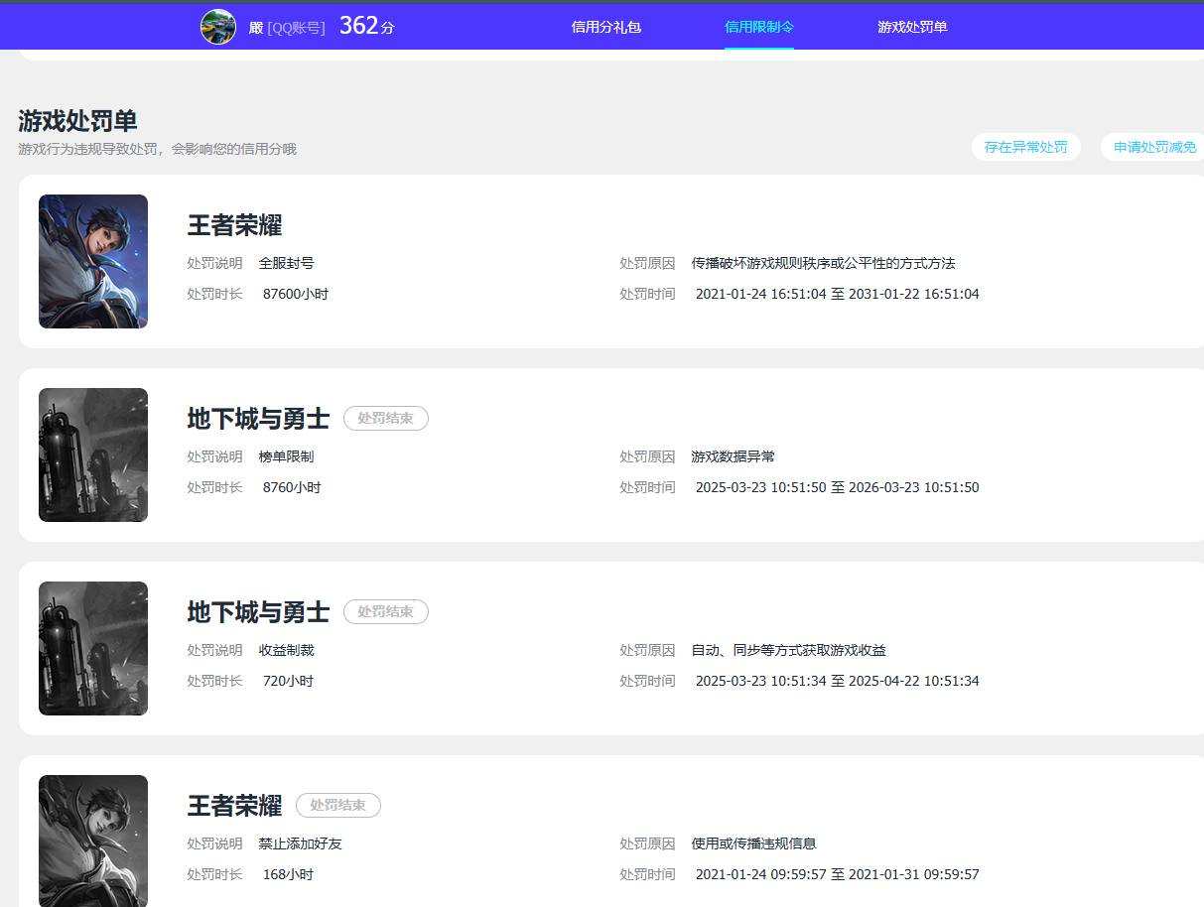Click the 处罚结束 badge on the 榜单限制 card
This screenshot has height=907, width=1204.
point(386,419)
